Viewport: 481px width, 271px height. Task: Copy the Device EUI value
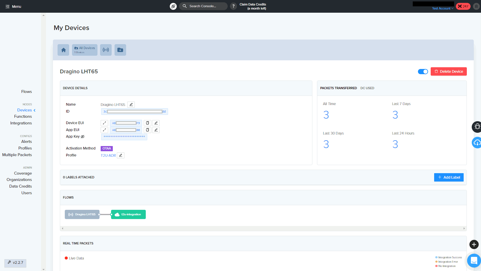[148, 123]
